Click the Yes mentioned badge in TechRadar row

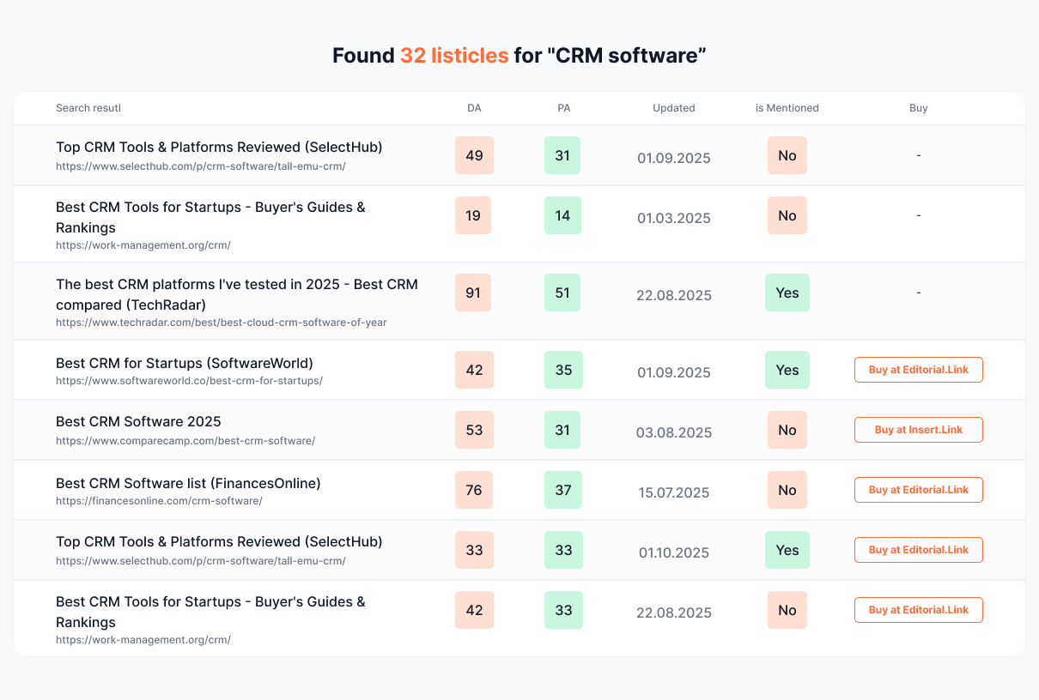[x=787, y=293]
